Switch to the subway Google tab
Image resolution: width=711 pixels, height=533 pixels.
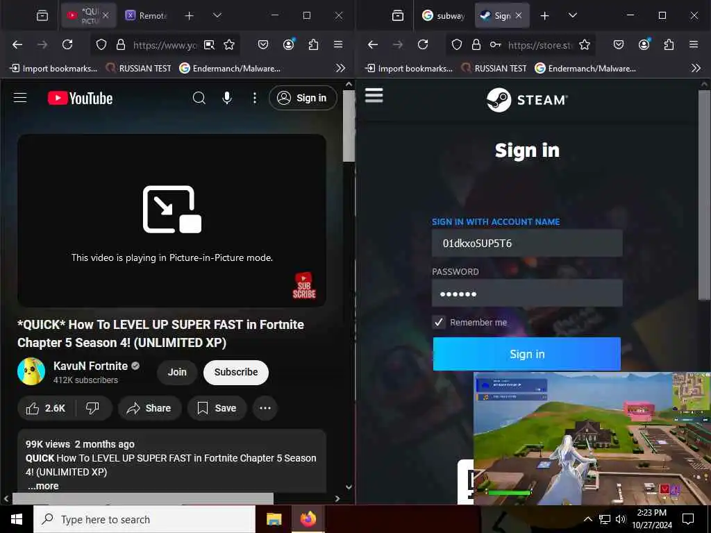tap(443, 15)
